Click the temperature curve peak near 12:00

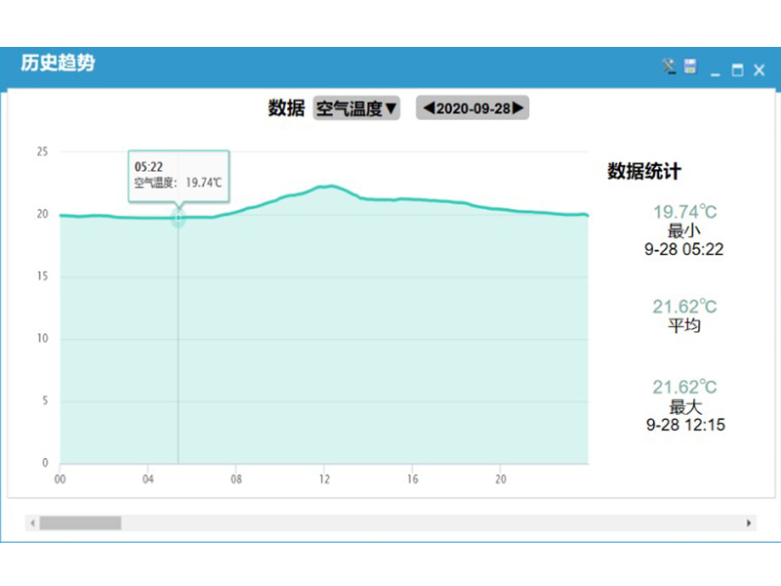coord(327,186)
